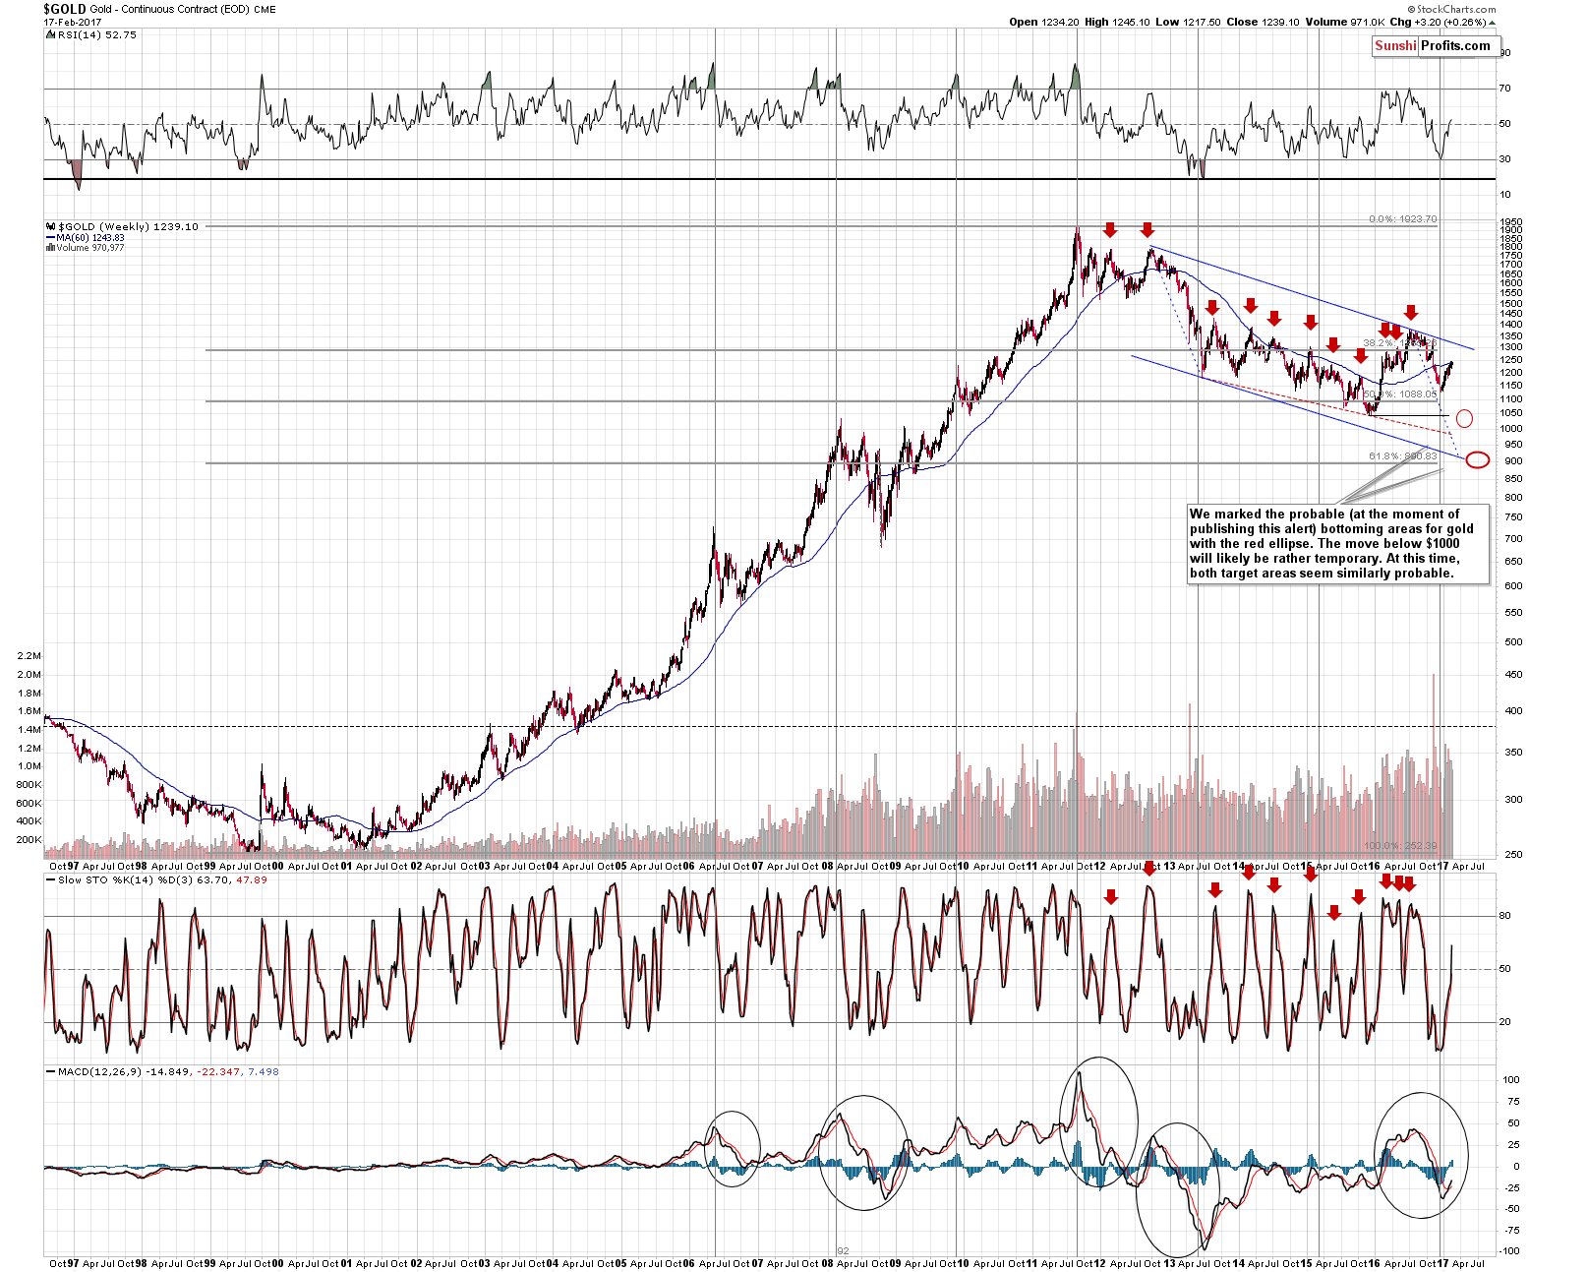1588x1272 pixels.
Task: Click the volume bars icon beside Volume 970,977
Action: (50, 248)
